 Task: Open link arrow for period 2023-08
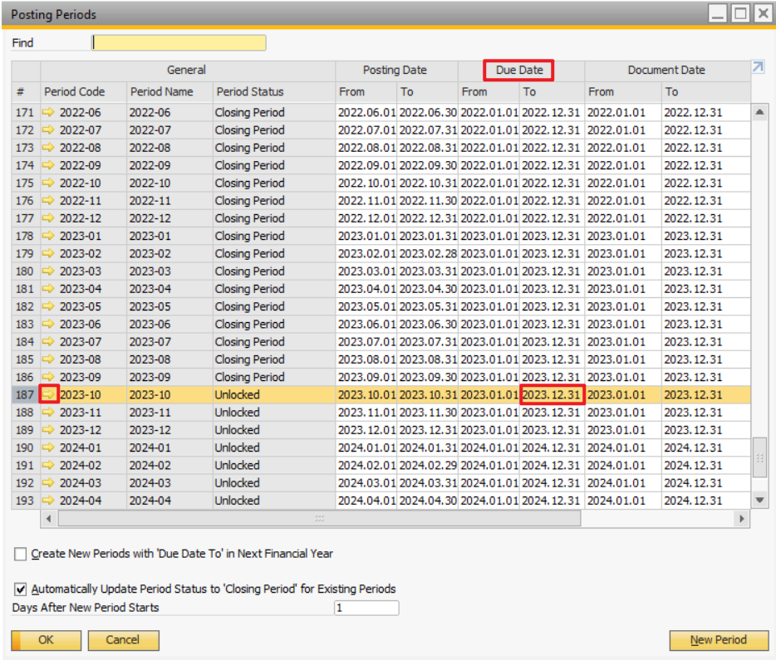48,359
